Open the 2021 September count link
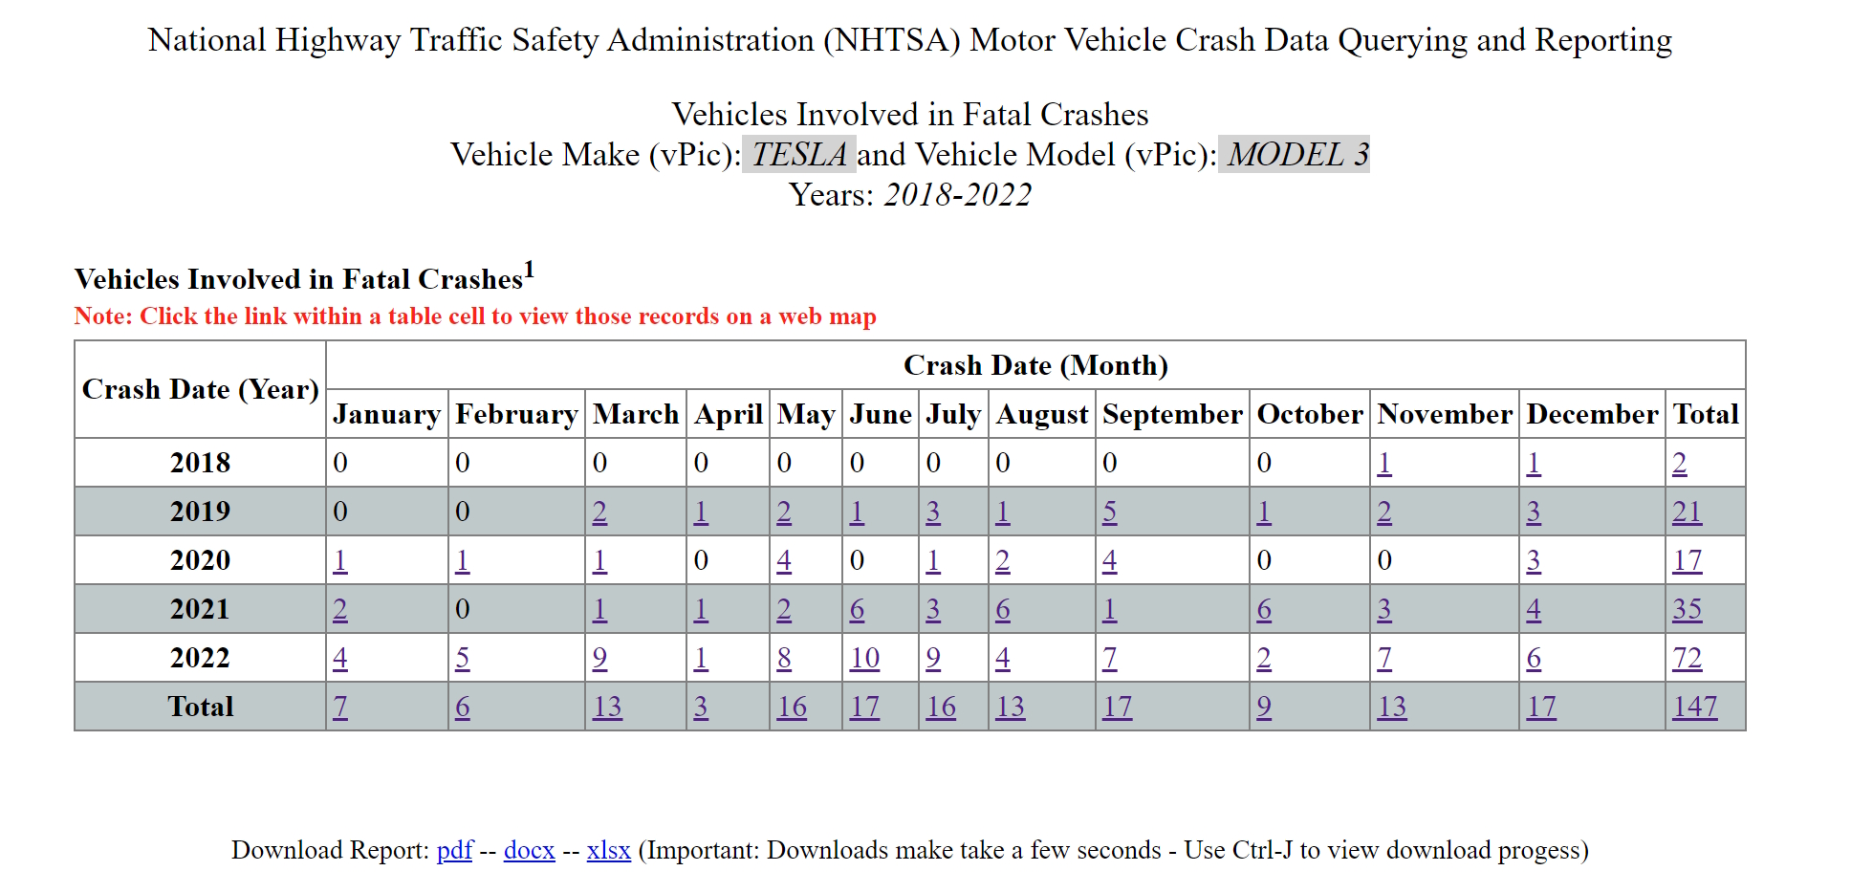This screenshot has height=893, width=1851. point(1109,609)
